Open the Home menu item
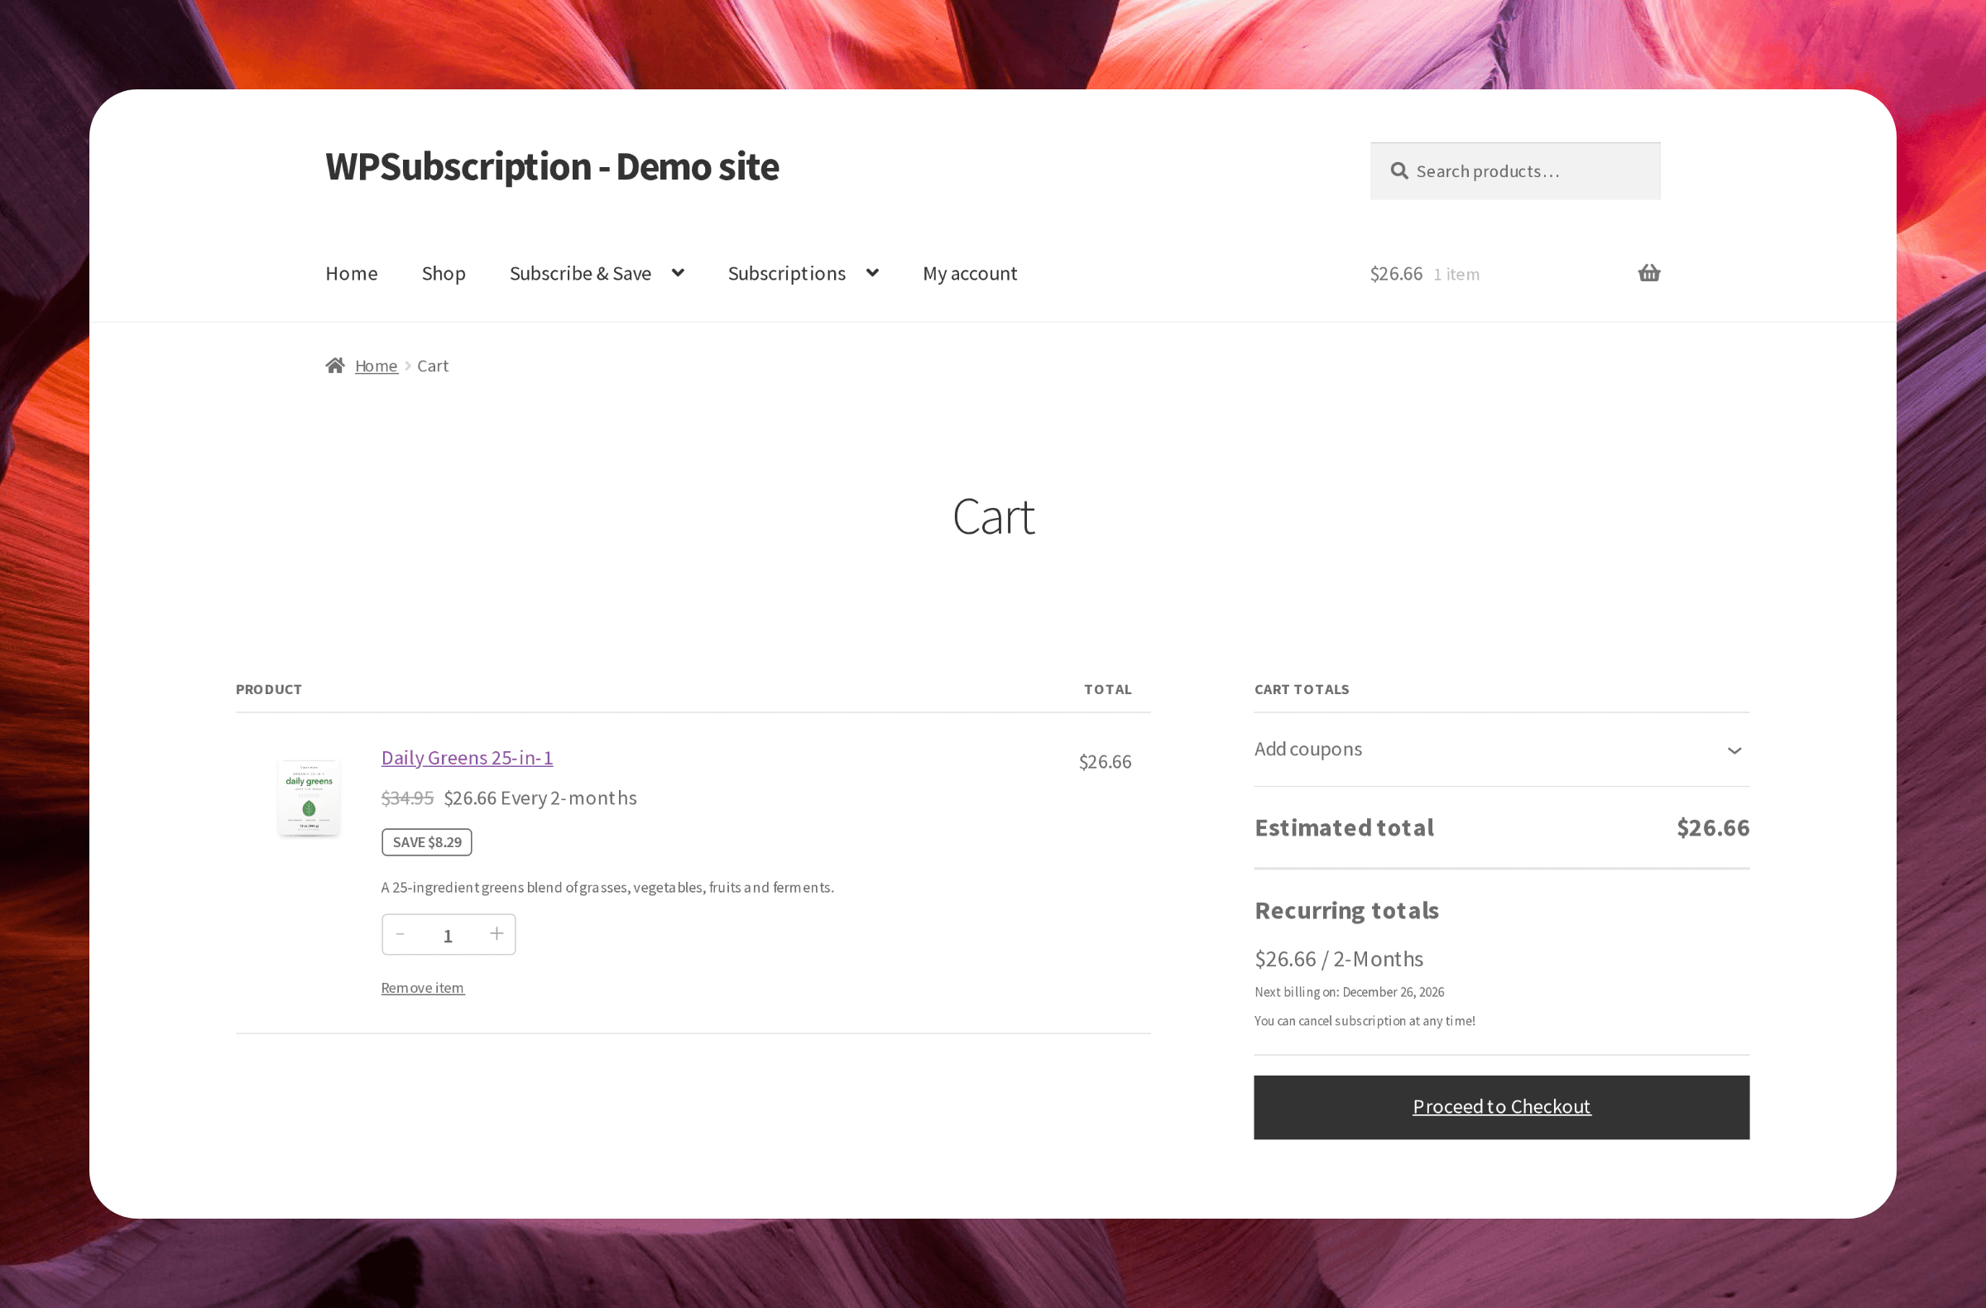Image resolution: width=1986 pixels, height=1308 pixels. click(352, 274)
